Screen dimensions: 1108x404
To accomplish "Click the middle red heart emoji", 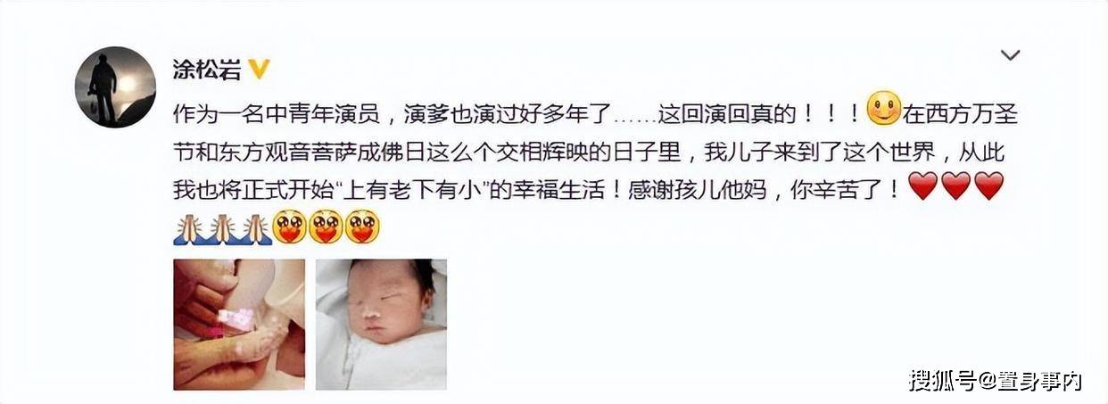I will 955,186.
